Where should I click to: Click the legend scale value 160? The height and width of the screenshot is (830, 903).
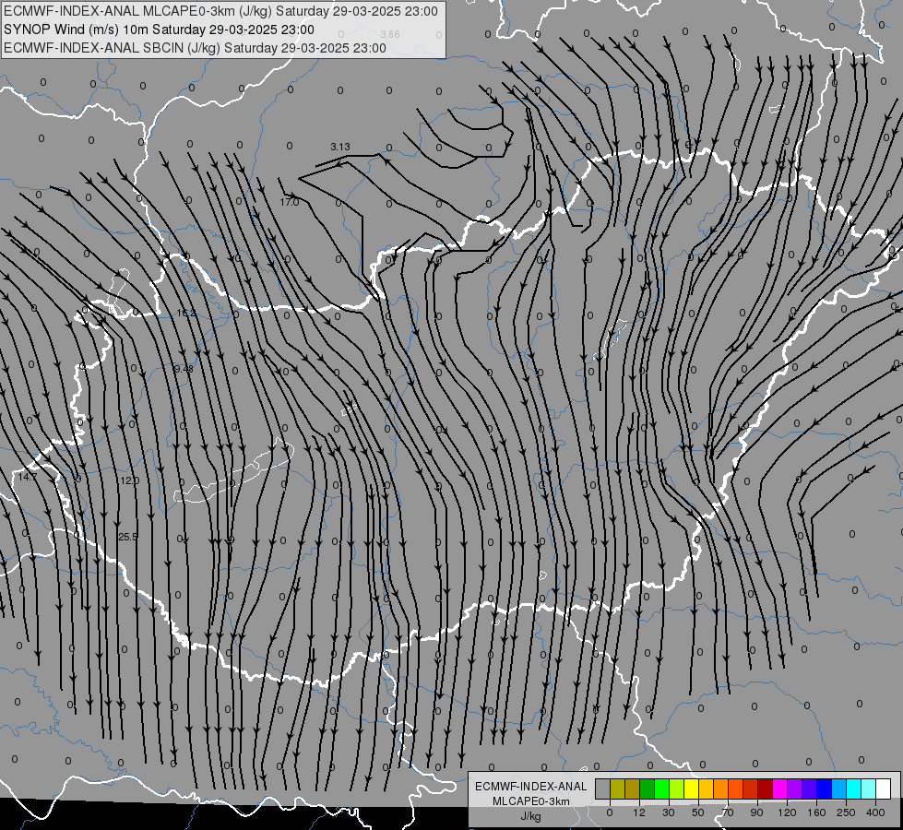click(x=816, y=812)
